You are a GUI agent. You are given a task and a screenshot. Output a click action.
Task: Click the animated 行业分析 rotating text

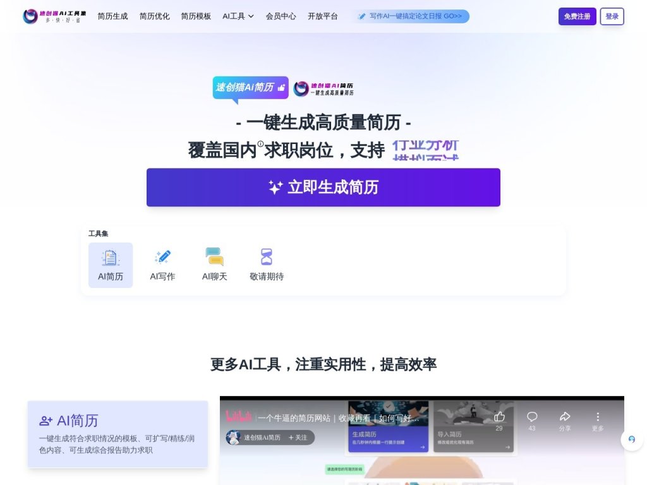pos(425,146)
